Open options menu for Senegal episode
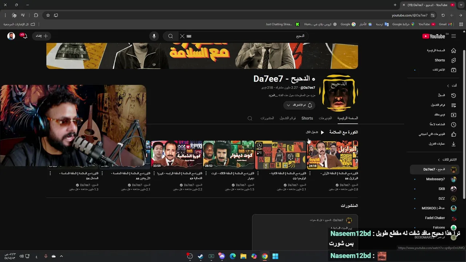Screen dimensions: 466x262 [50, 174]
